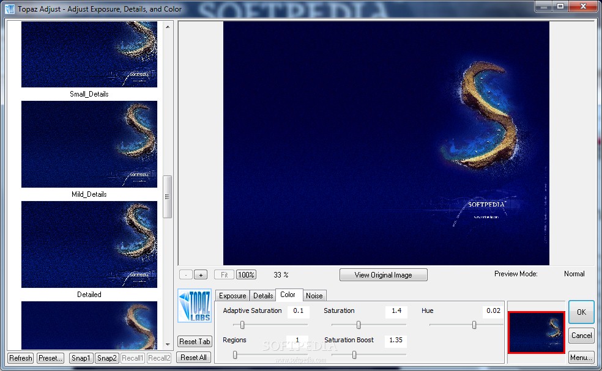Click the Reset Tab button

click(195, 341)
